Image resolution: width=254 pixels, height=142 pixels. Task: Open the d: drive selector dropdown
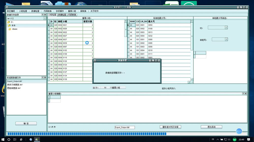coord(45,18)
